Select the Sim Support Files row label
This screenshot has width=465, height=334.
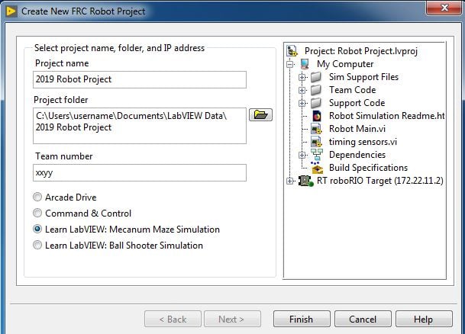[x=363, y=77]
